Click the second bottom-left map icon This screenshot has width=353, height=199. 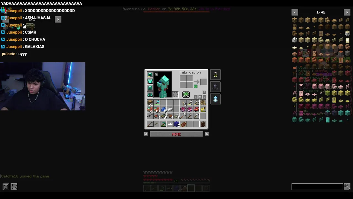pos(14,187)
